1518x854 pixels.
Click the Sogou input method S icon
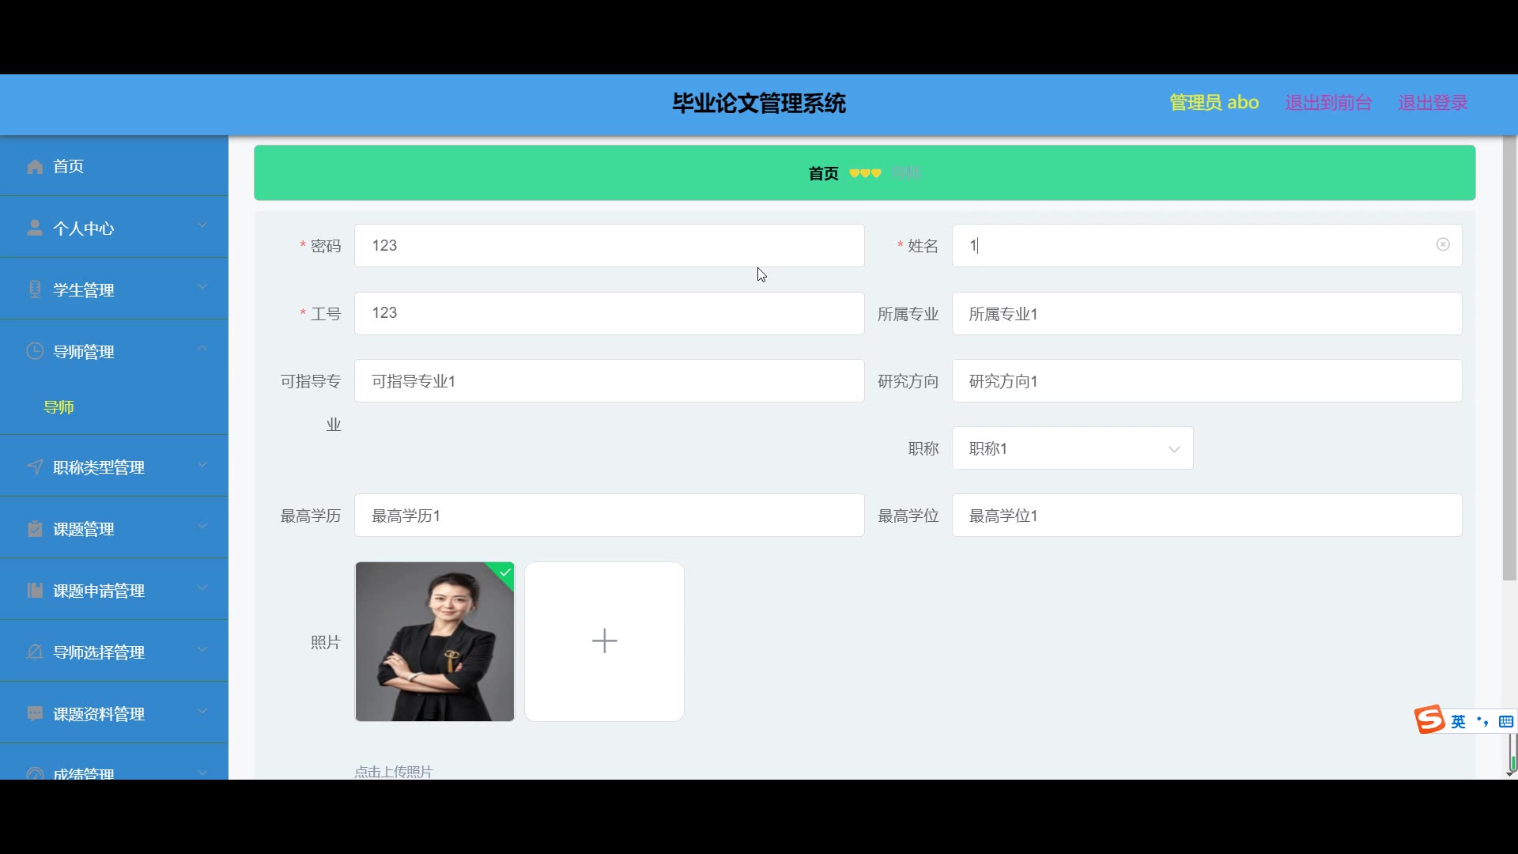coord(1429,720)
